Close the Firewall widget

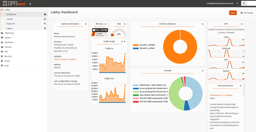[x=202, y=71]
